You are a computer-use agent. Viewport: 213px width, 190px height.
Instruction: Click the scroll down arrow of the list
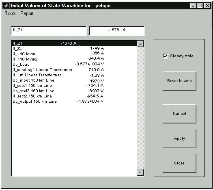(140, 173)
